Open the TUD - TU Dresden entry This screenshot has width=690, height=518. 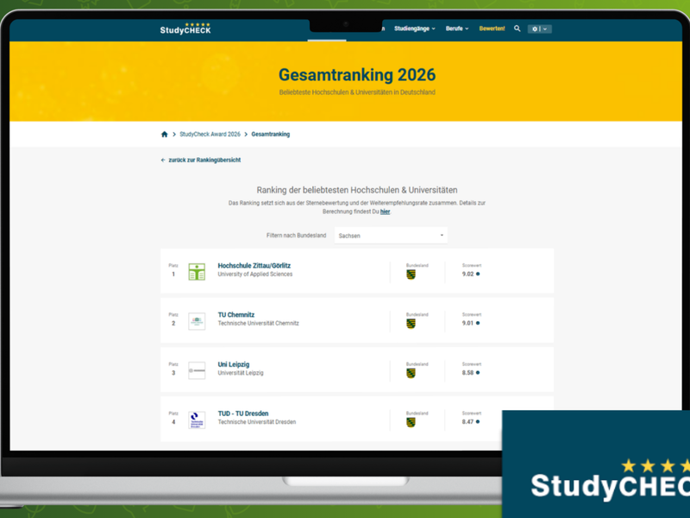pyautogui.click(x=242, y=414)
